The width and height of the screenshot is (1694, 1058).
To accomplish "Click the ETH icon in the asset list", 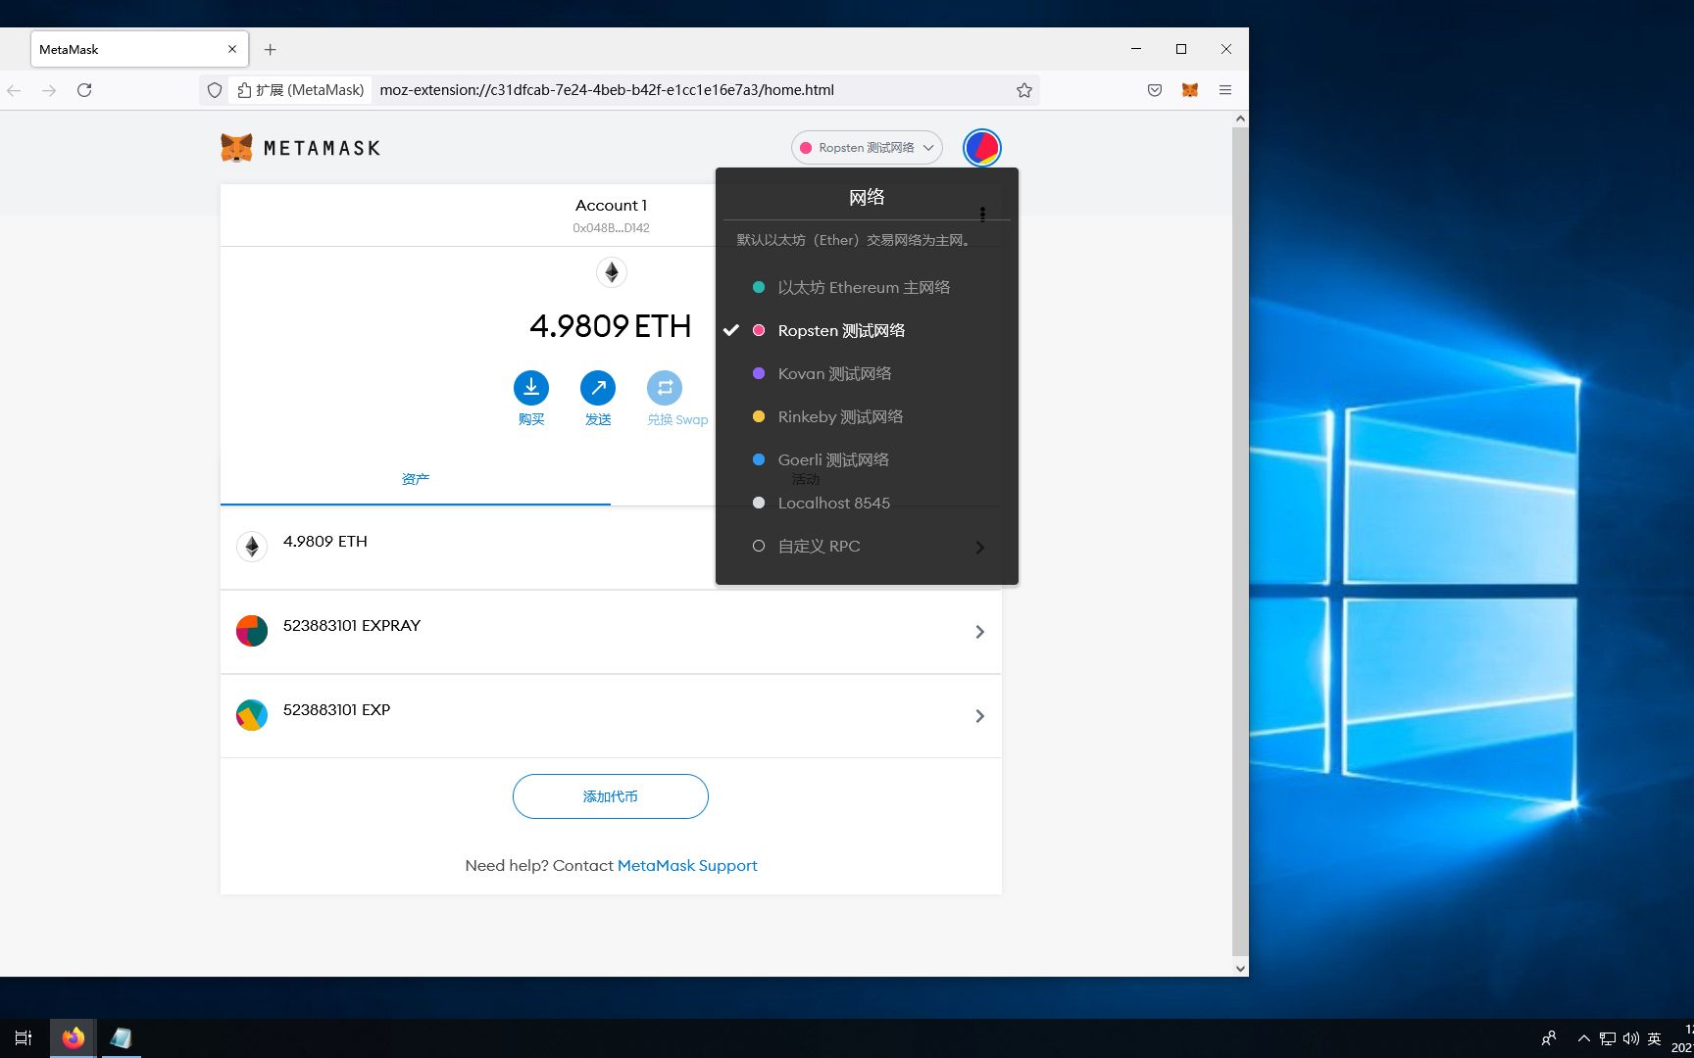I will (252, 547).
